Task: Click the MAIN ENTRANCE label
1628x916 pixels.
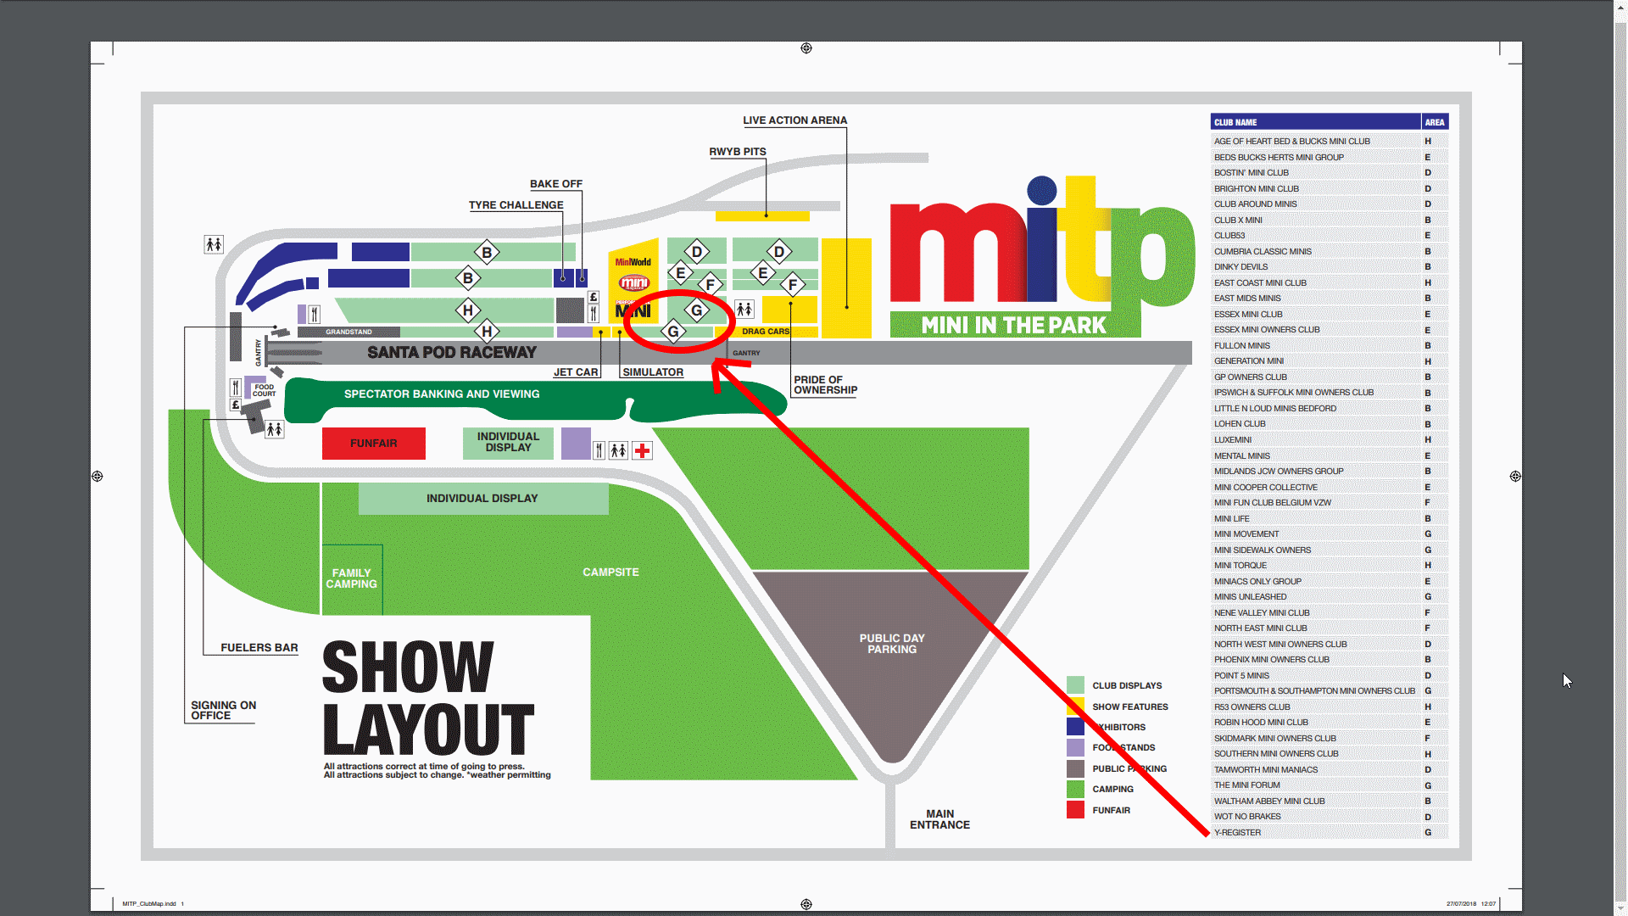Action: click(939, 819)
